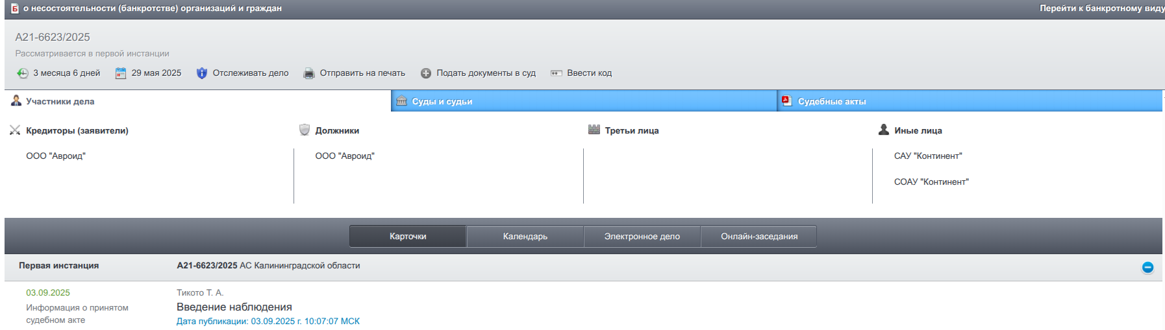Click creditor ООО "Авроид" under Кредиторы
The height and width of the screenshot is (330, 1165).
[56, 156]
